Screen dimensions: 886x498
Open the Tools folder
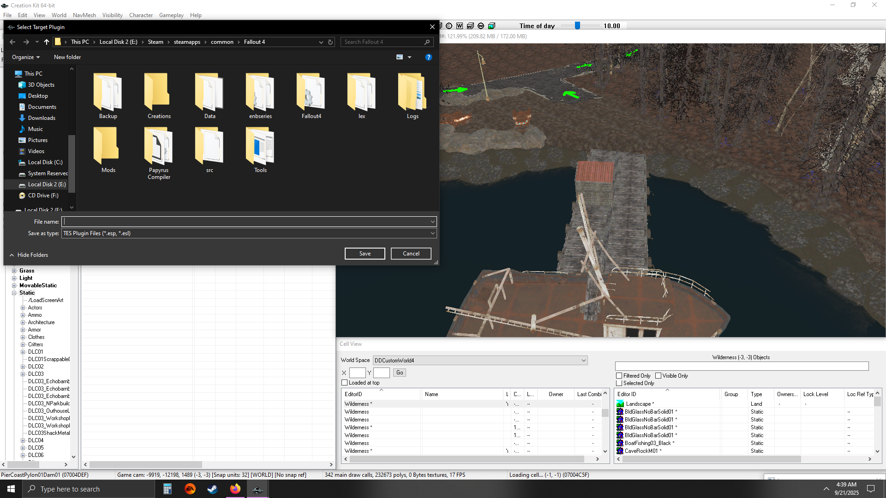[260, 150]
